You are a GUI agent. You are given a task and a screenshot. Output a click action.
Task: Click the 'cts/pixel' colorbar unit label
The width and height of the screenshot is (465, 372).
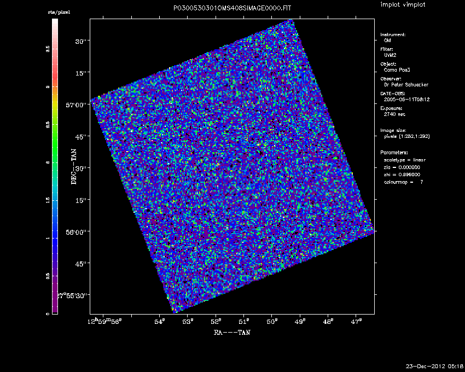(x=59, y=12)
